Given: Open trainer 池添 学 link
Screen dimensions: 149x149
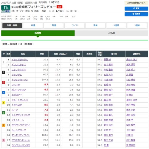Looking at the screenshot, I should point(130,120).
